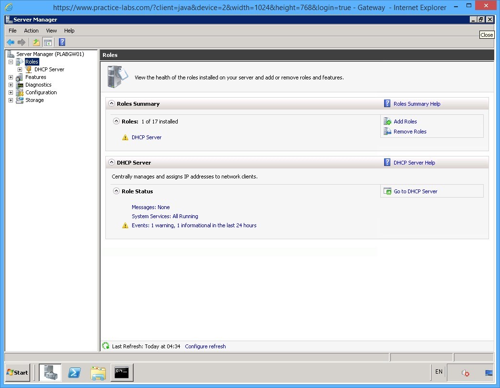500x388 pixels.
Task: Click the Configure refresh link
Action: pos(205,346)
